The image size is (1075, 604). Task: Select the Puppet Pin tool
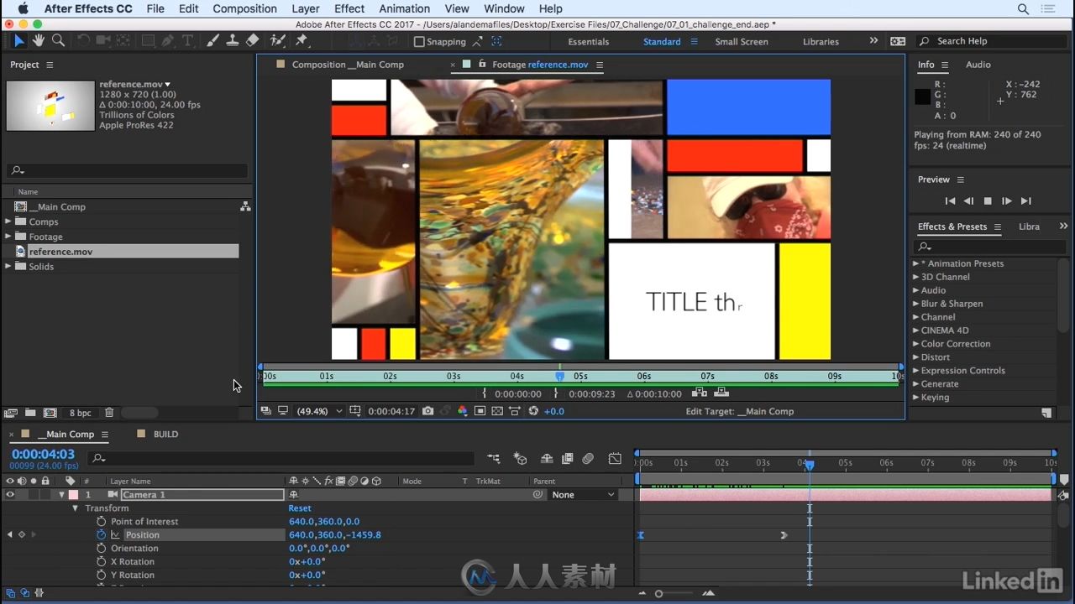pos(302,40)
